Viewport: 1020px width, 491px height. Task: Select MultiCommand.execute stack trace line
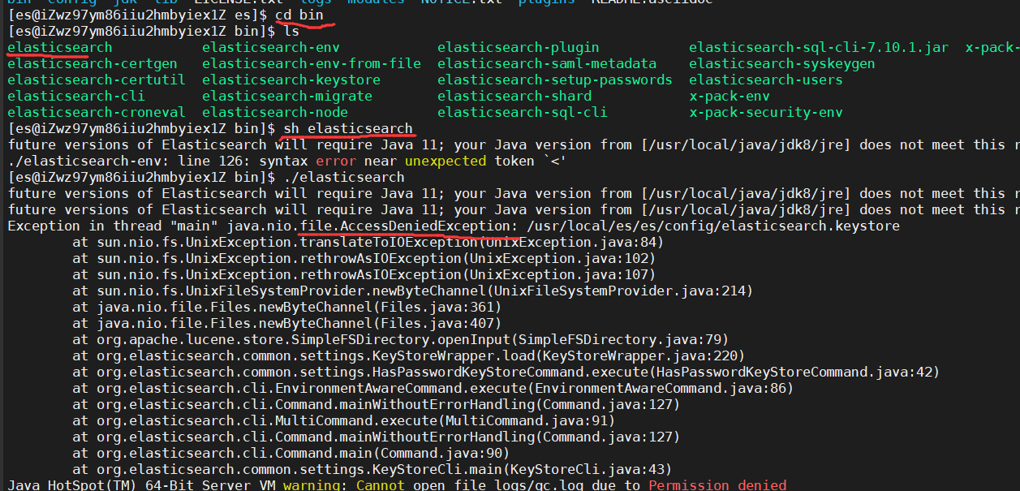point(344,420)
